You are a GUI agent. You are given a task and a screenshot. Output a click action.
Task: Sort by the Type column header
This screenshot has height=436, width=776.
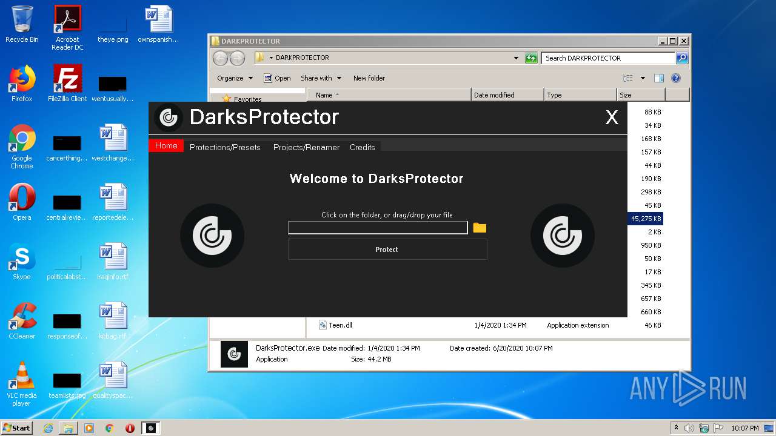[580, 95]
